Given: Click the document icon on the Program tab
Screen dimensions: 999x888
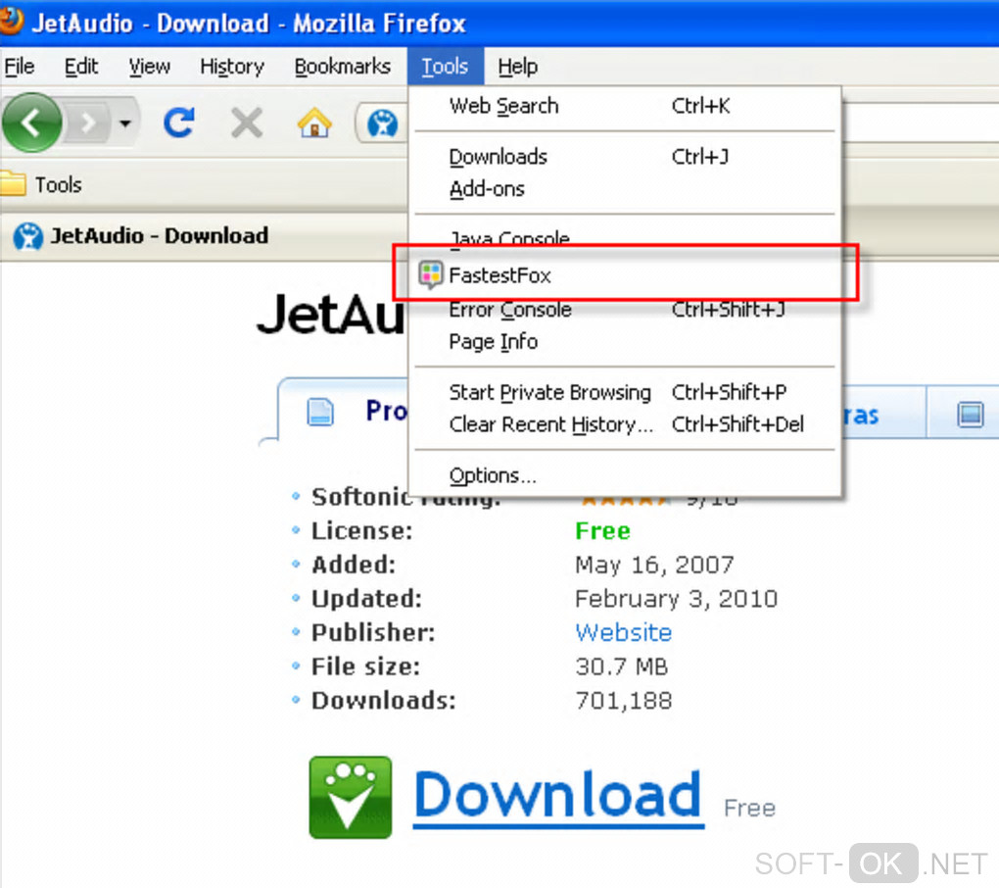Looking at the screenshot, I should tap(320, 412).
